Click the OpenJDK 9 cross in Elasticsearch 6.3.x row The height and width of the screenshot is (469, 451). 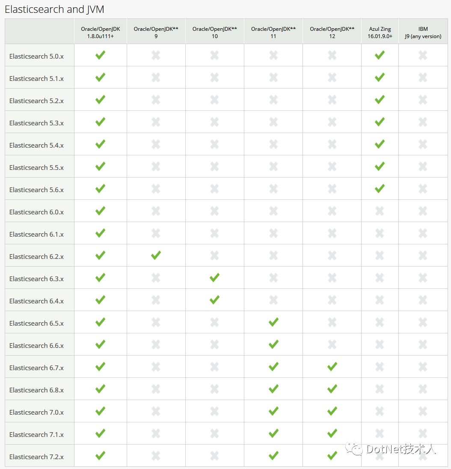(156, 278)
